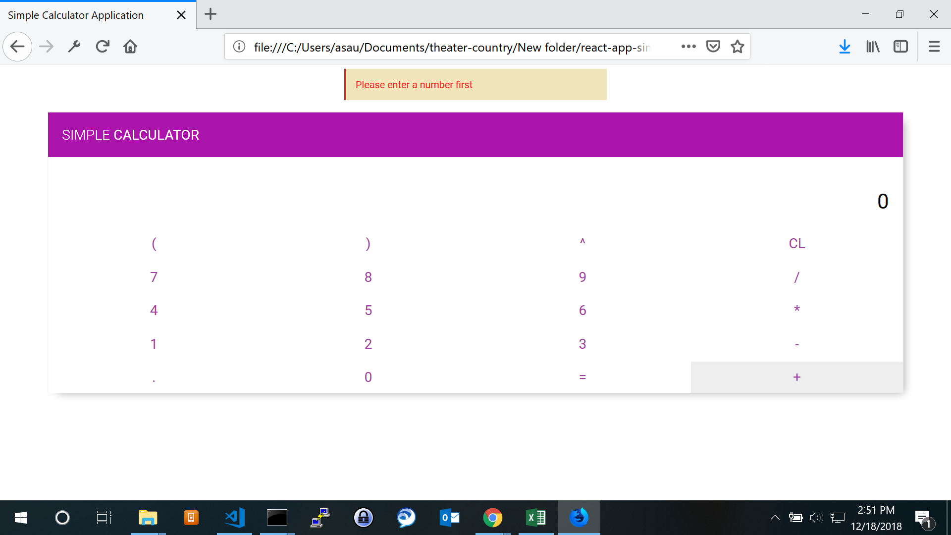Screen dimensions: 951x535
Task: Open the developer tools wrench icon
Action: [x=74, y=47]
